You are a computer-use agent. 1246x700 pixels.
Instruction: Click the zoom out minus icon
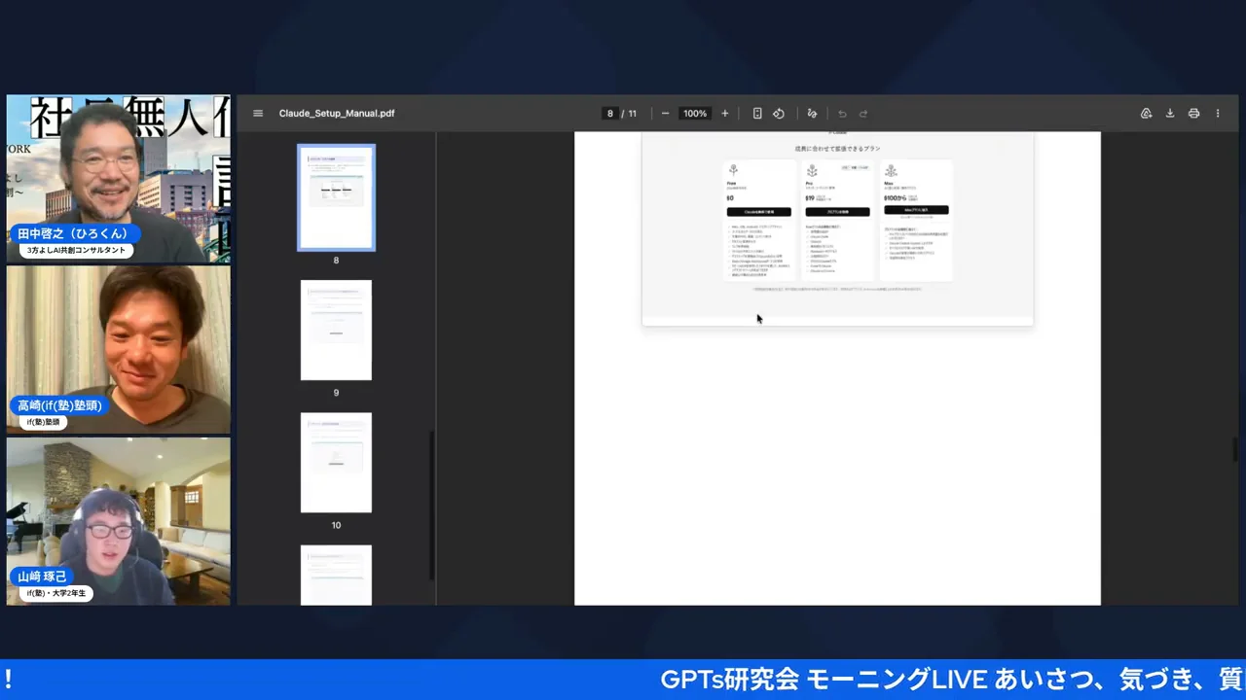[x=665, y=114]
